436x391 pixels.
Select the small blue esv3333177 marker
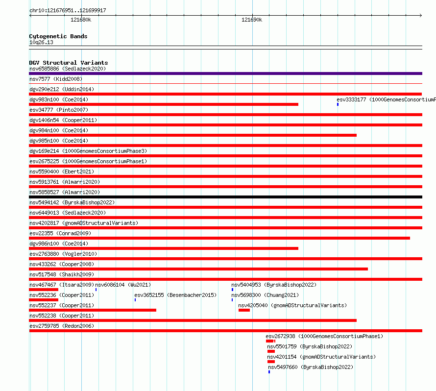coord(338,104)
